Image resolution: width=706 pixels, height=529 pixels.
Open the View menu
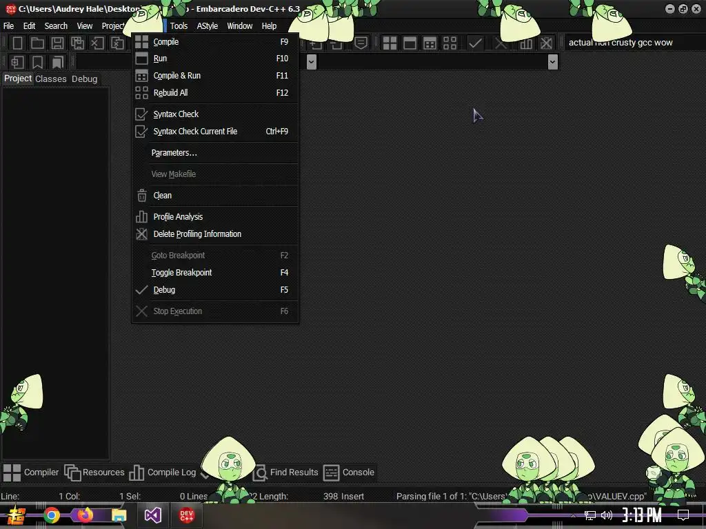point(85,26)
